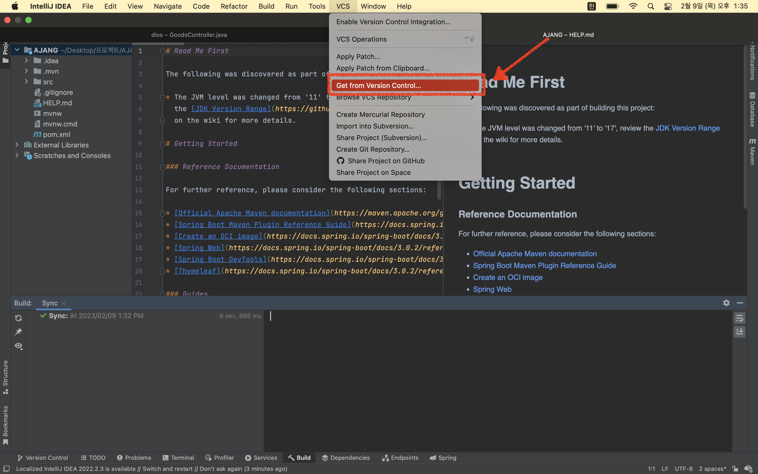Expand Scratches and Consoles node

pyautogui.click(x=17, y=155)
